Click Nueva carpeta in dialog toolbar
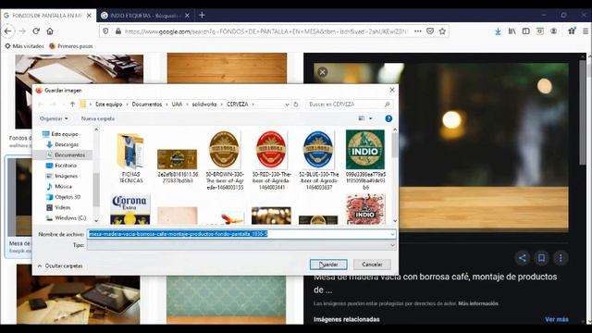Screen dimensions: 592x333 98,118
